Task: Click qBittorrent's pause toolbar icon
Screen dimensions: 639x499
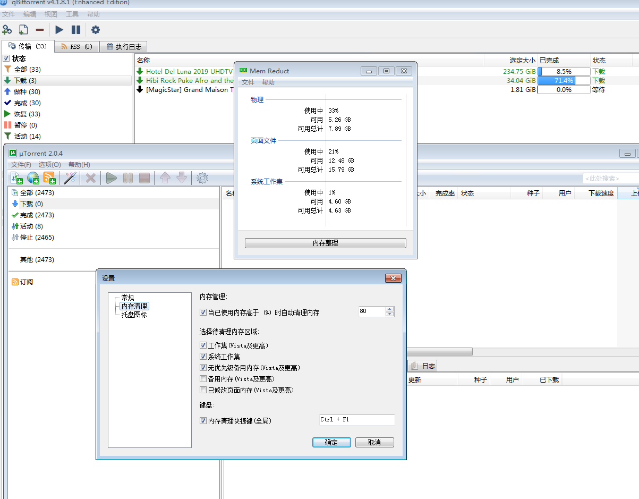Action: click(x=76, y=30)
